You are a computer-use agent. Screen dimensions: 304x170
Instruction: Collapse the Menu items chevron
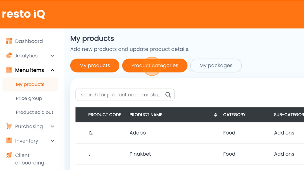click(x=53, y=70)
